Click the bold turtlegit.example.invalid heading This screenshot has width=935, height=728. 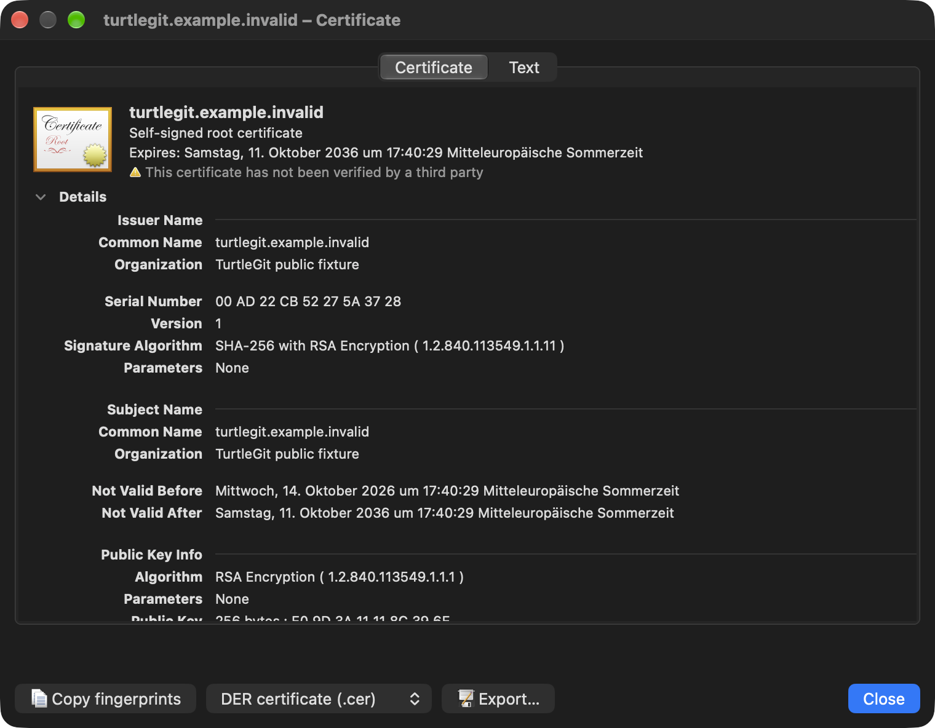(x=226, y=112)
